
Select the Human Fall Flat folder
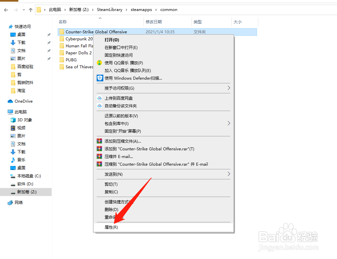tap(76, 46)
